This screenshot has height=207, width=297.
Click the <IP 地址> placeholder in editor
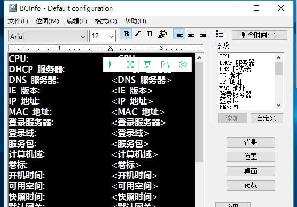[x=132, y=101]
